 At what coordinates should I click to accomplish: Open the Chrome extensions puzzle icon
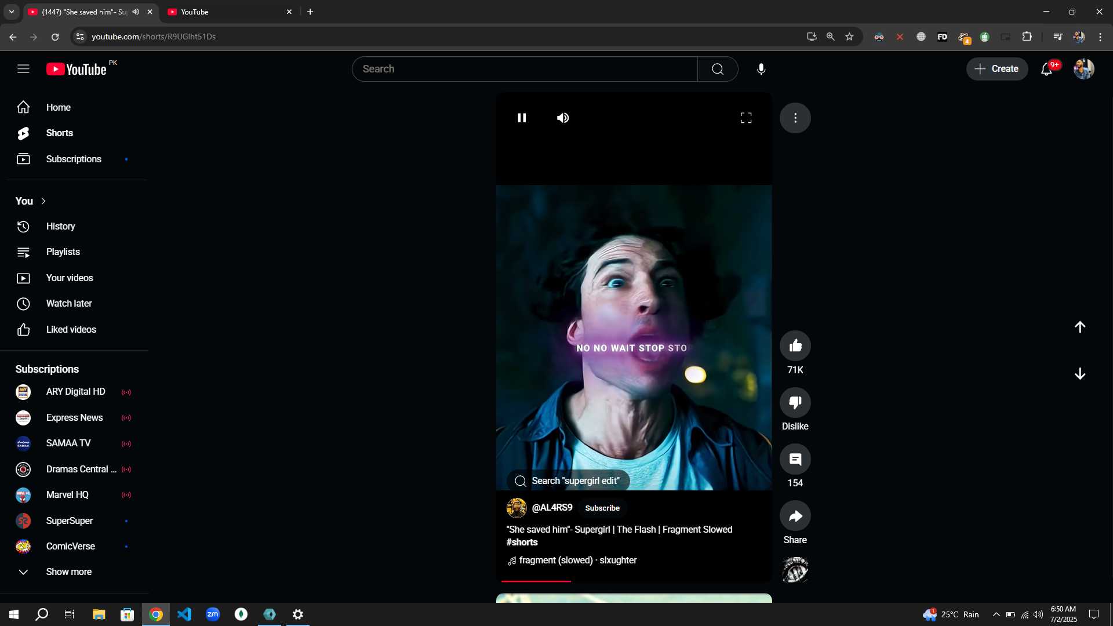(x=1027, y=37)
